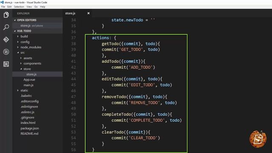272x153 pixels.
Task: Click the getTodo function name
Action: (x=110, y=43)
